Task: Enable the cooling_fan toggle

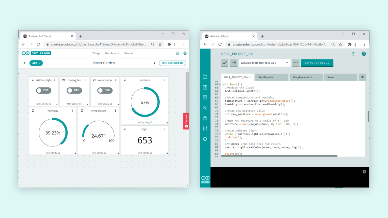Action: click(x=74, y=90)
